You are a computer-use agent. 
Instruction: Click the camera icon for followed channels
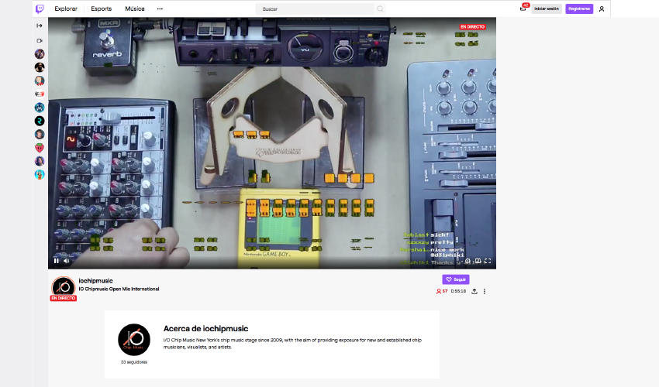40,41
